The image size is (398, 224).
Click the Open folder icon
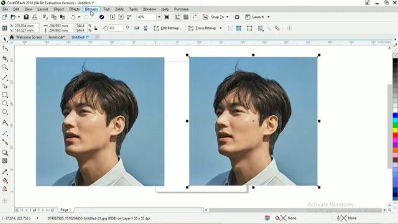[x=13, y=17]
